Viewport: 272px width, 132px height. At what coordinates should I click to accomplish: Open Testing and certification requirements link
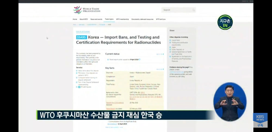(x=180, y=44)
